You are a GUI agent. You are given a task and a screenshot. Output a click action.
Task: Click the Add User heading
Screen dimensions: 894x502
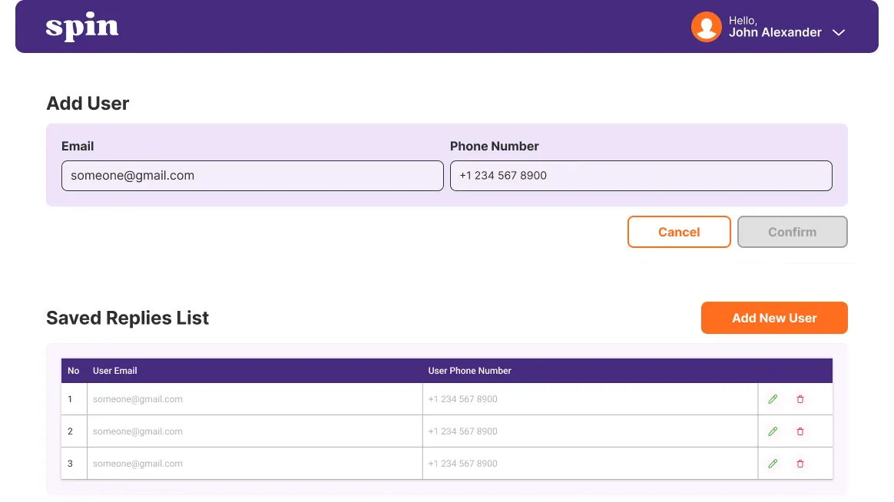point(88,103)
